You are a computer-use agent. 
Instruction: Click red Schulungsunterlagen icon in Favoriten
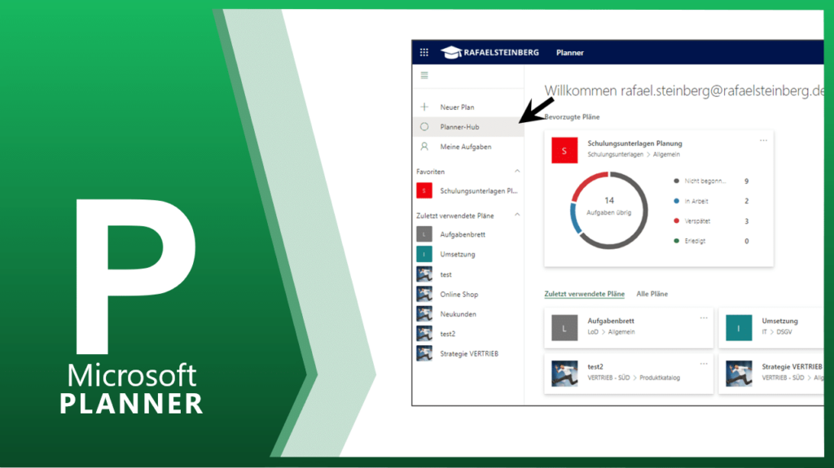pyautogui.click(x=424, y=190)
